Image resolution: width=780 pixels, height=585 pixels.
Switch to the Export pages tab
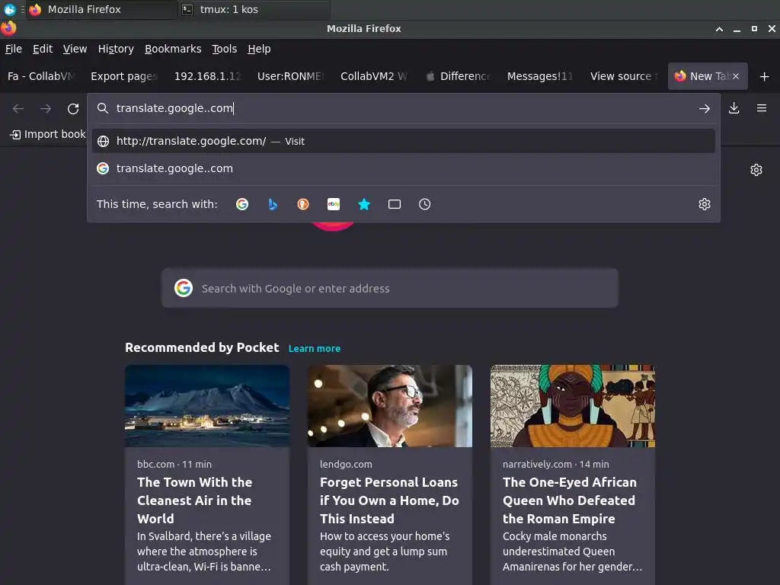(124, 76)
